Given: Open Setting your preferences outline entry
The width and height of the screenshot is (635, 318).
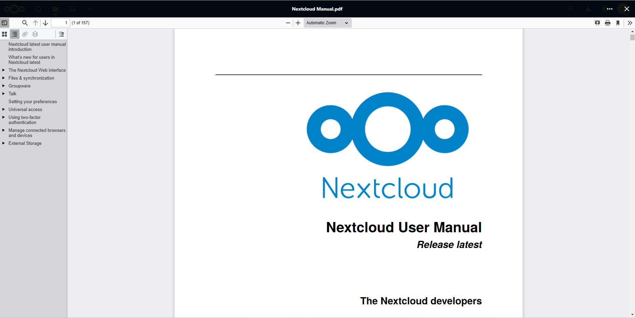Looking at the screenshot, I should pos(33,101).
